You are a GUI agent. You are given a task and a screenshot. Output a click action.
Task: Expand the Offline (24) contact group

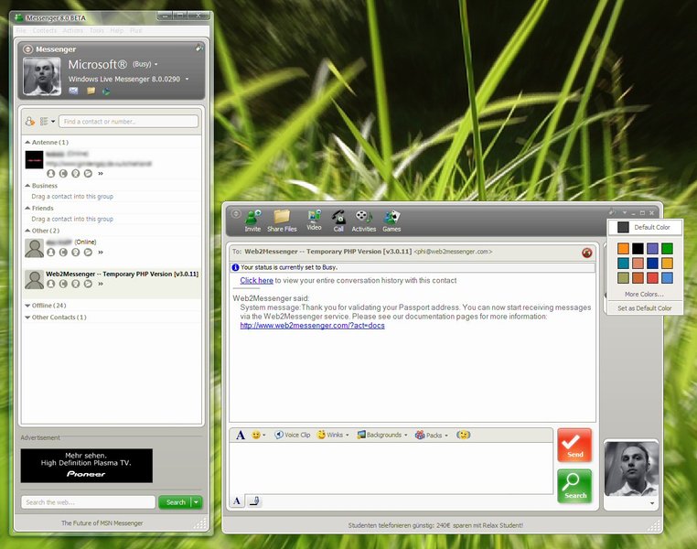27,305
